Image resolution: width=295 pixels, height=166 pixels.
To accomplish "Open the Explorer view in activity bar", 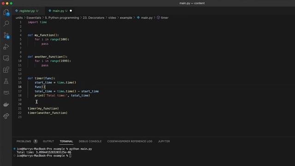I will tap(6, 12).
